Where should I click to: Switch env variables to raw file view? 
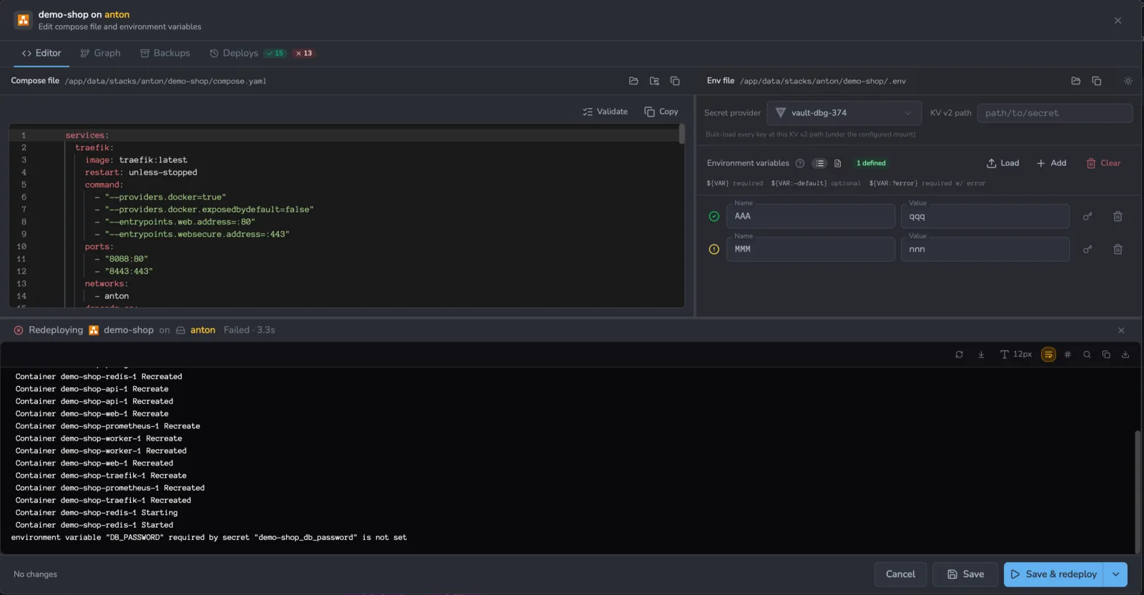[838, 163]
